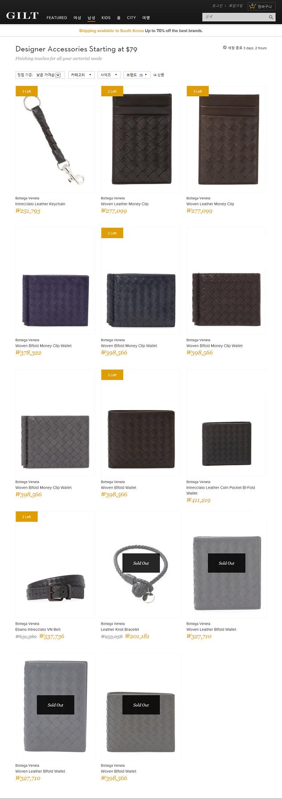Open the shopping cart icon
Screen dimensions: 282x799
252,6
